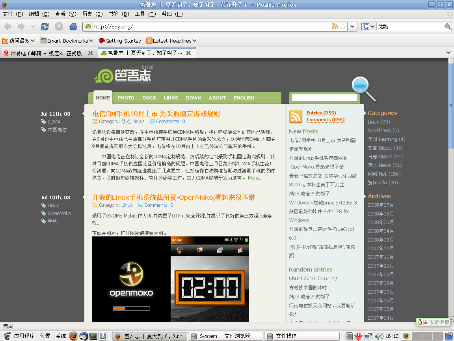Click the orange RSS feed icon in sidebar
This screenshot has width=454, height=341.
296,116
